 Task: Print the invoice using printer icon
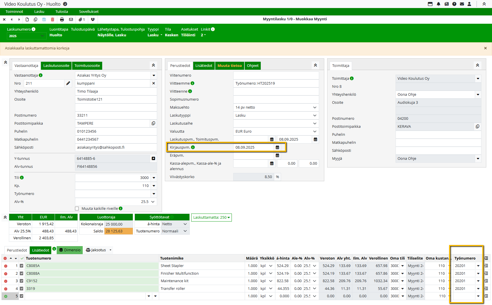[x=62, y=19]
